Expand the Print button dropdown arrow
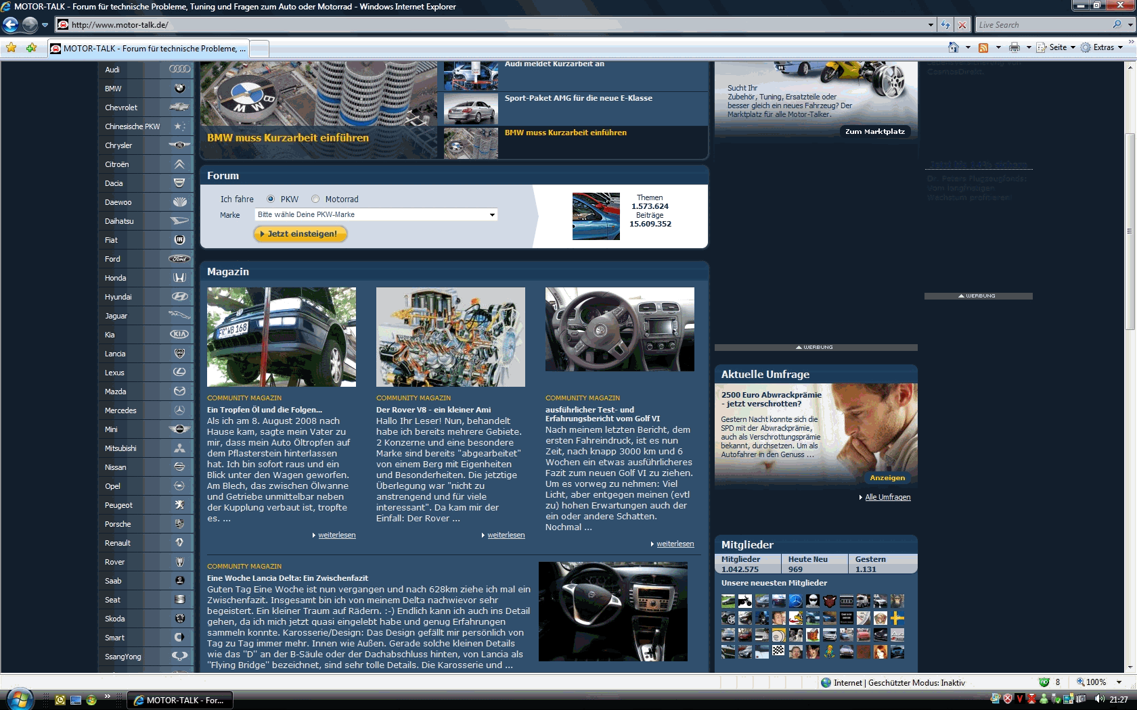The image size is (1137, 710). coord(1029,47)
